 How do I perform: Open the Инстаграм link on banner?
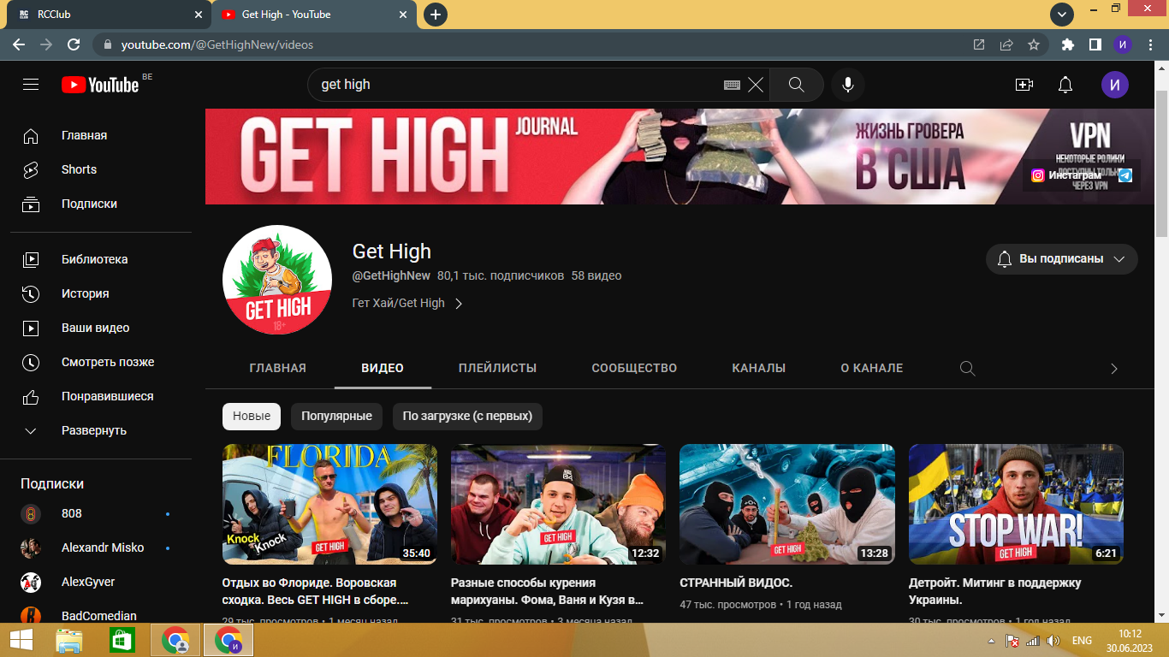[x=1065, y=175]
